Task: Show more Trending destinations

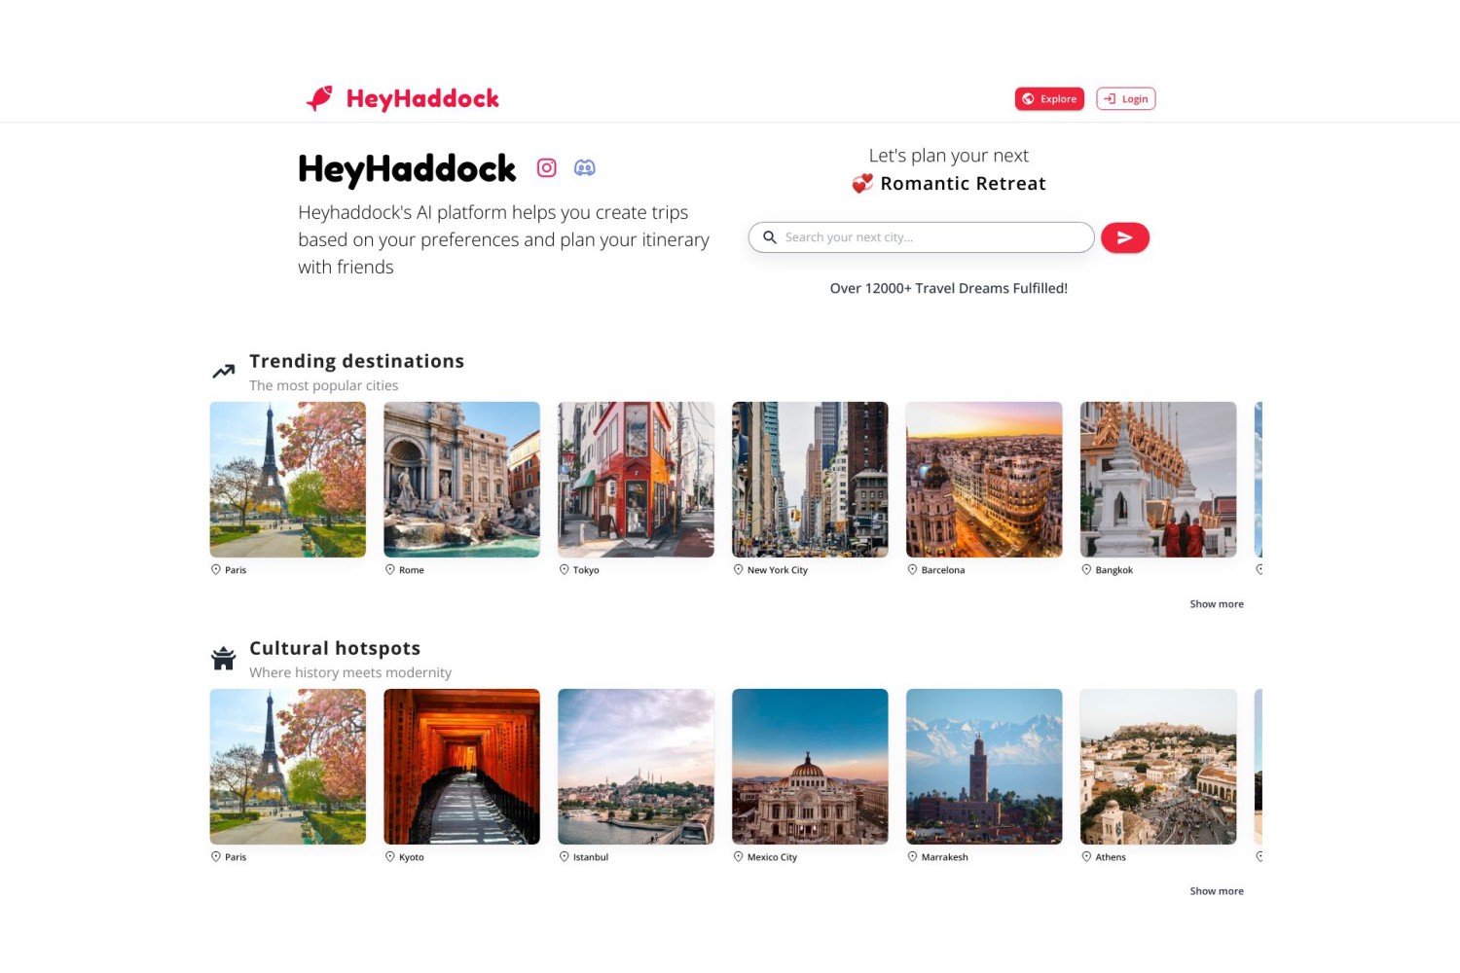Action: coord(1217,604)
